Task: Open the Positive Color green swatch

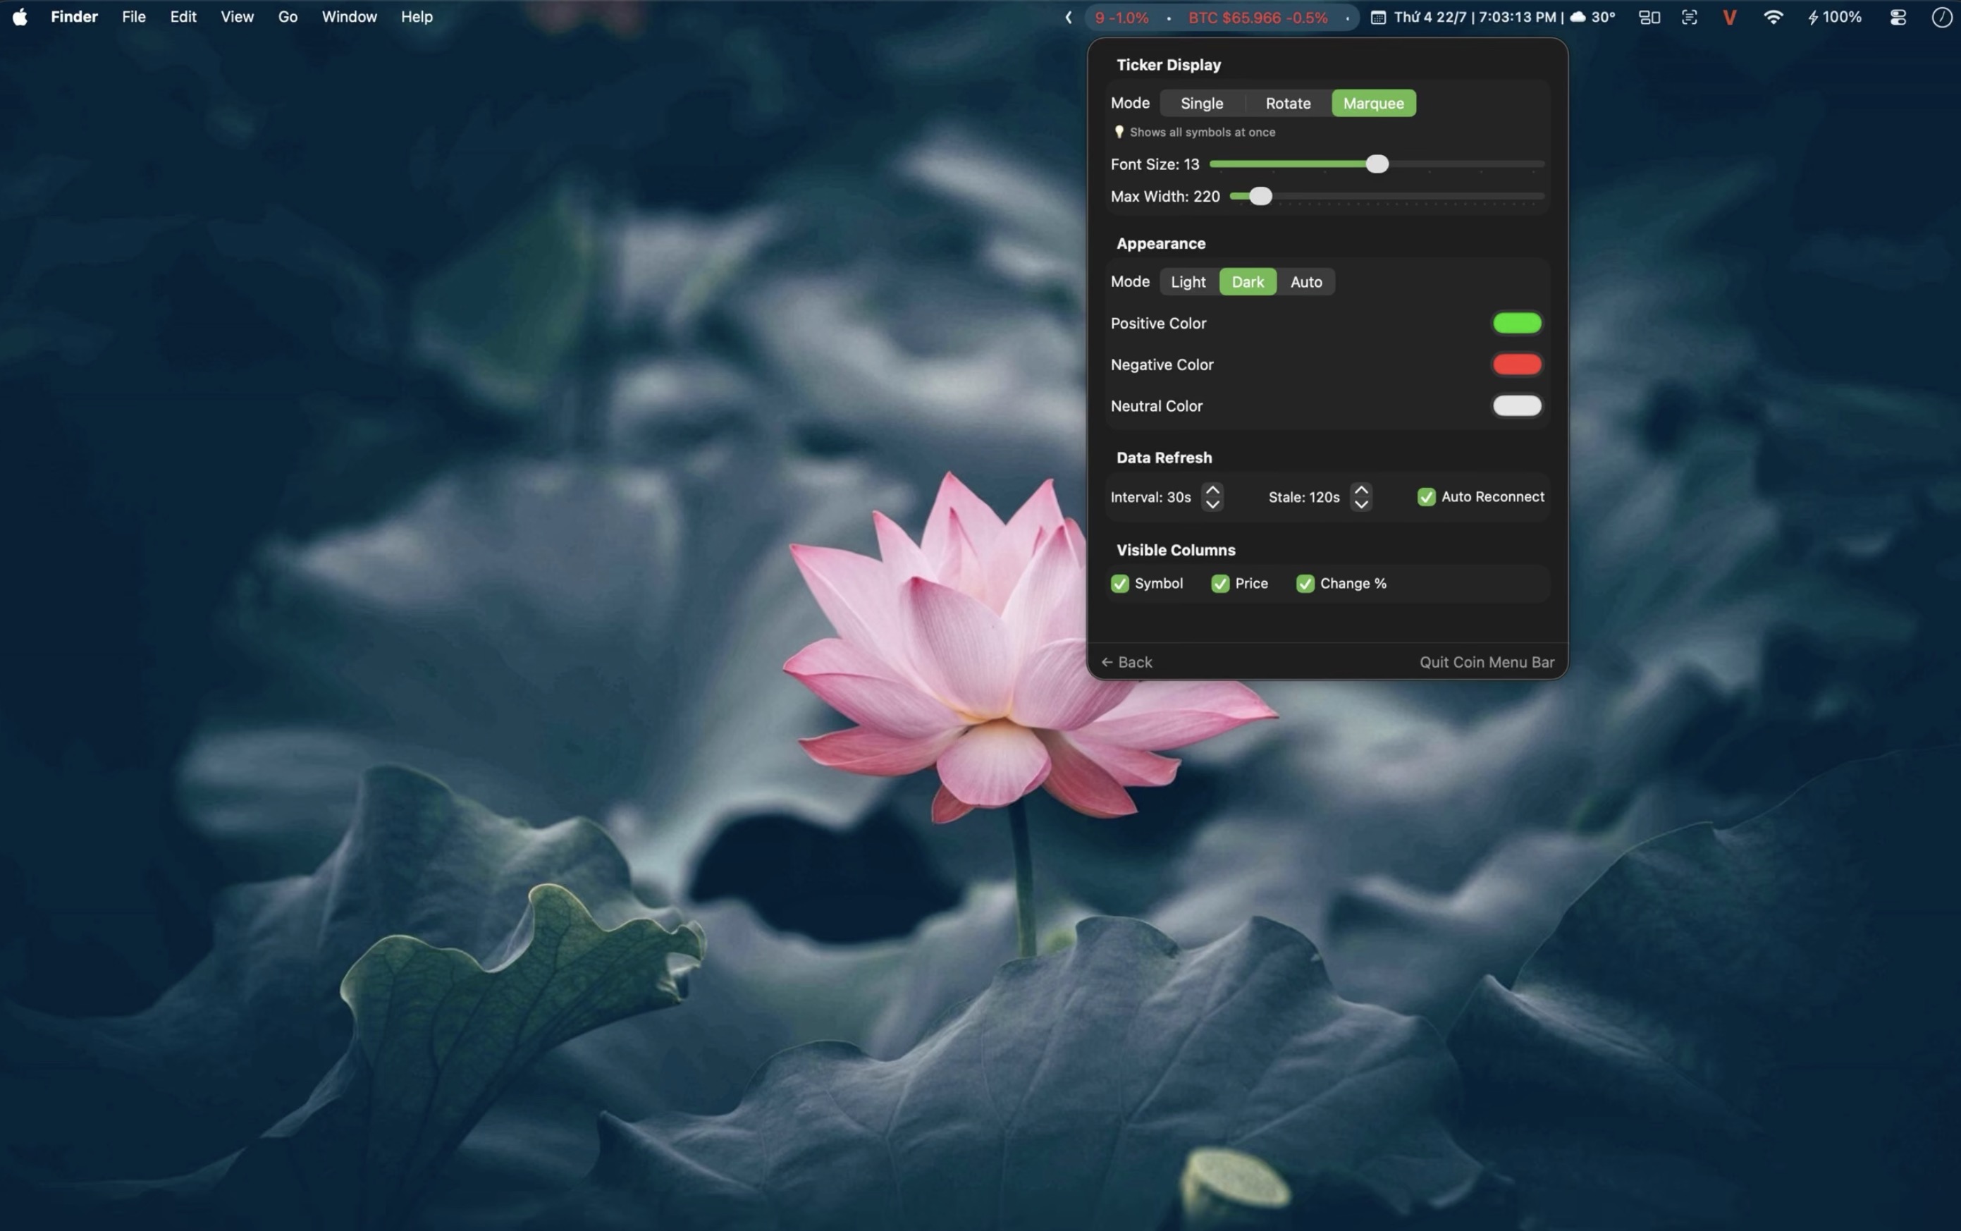Action: click(1516, 323)
